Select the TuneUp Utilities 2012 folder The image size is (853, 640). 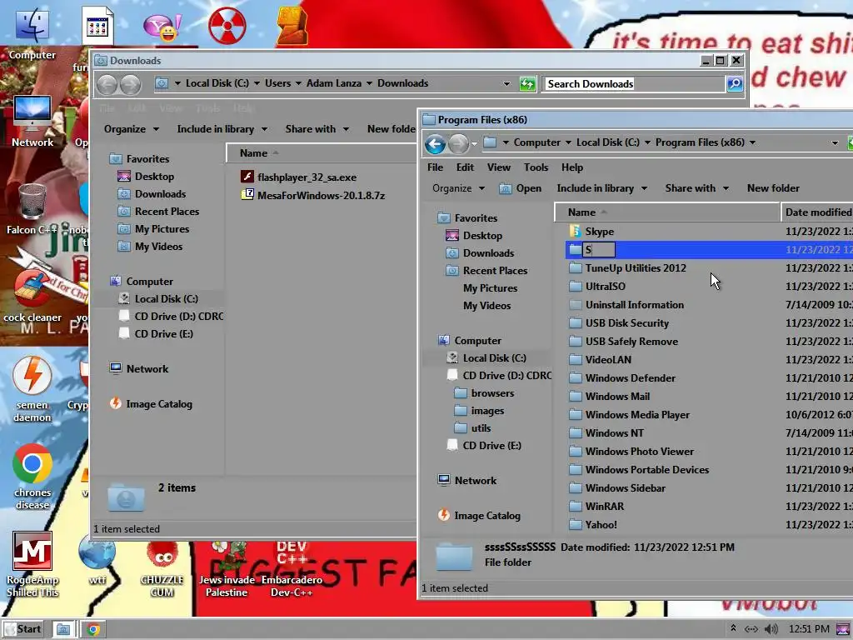(636, 267)
